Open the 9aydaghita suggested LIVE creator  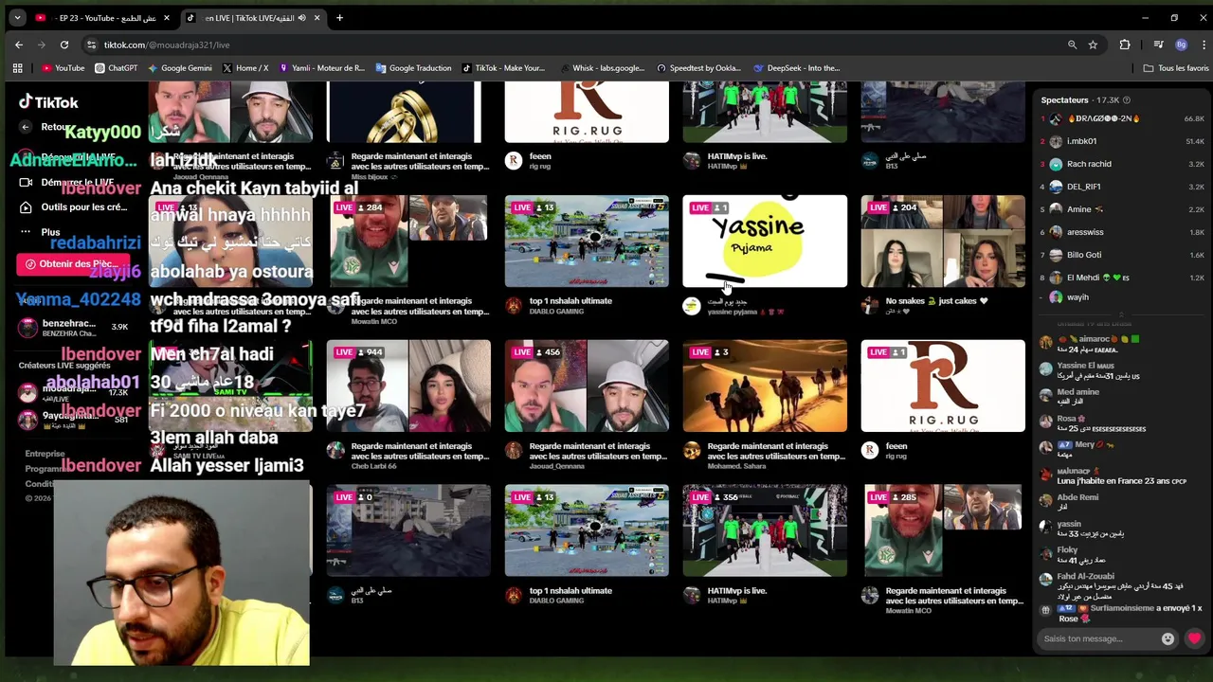click(73, 418)
